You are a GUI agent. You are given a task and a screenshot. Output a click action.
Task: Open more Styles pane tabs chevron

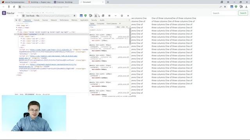120,23
